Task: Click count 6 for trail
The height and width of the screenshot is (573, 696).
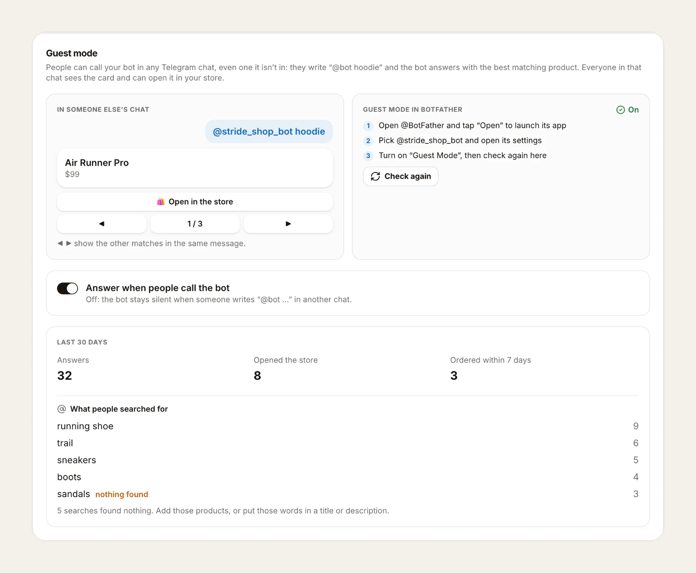Action: click(x=636, y=443)
